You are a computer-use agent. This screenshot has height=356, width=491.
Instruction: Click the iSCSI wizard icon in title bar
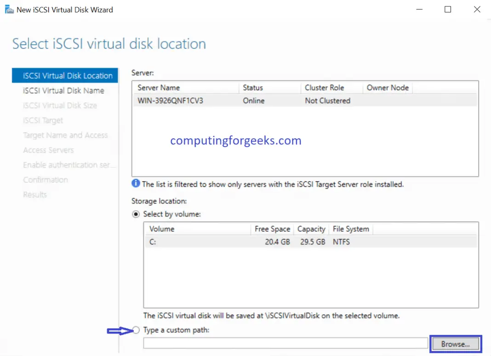pos(8,9)
